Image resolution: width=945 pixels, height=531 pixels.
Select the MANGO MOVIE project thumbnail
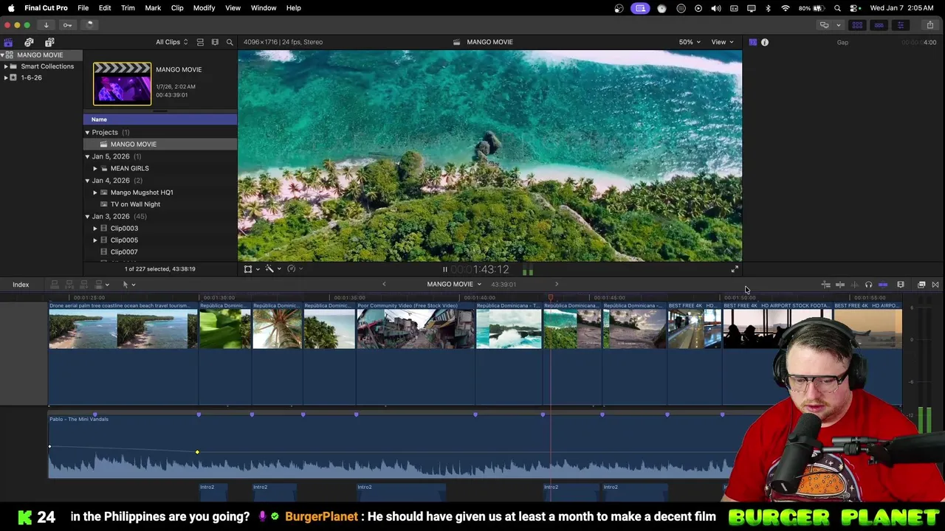(x=122, y=83)
